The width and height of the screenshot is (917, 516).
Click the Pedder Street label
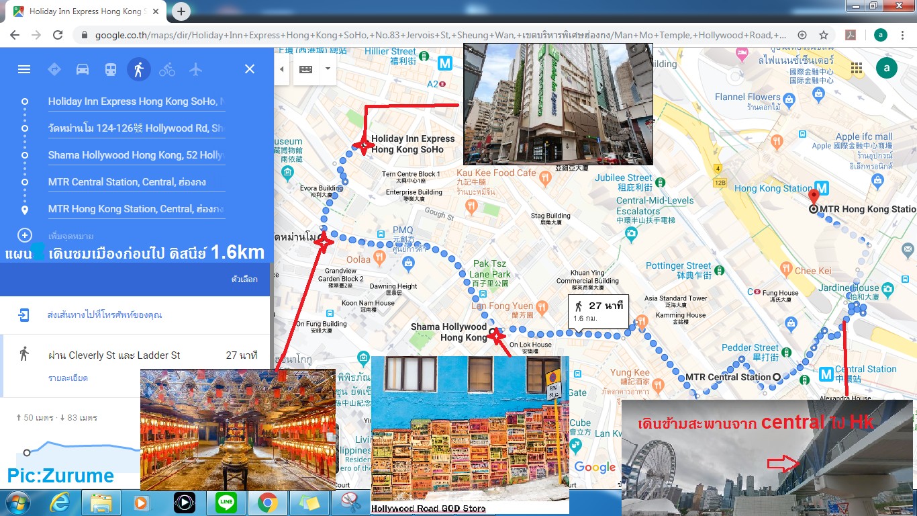(x=750, y=347)
